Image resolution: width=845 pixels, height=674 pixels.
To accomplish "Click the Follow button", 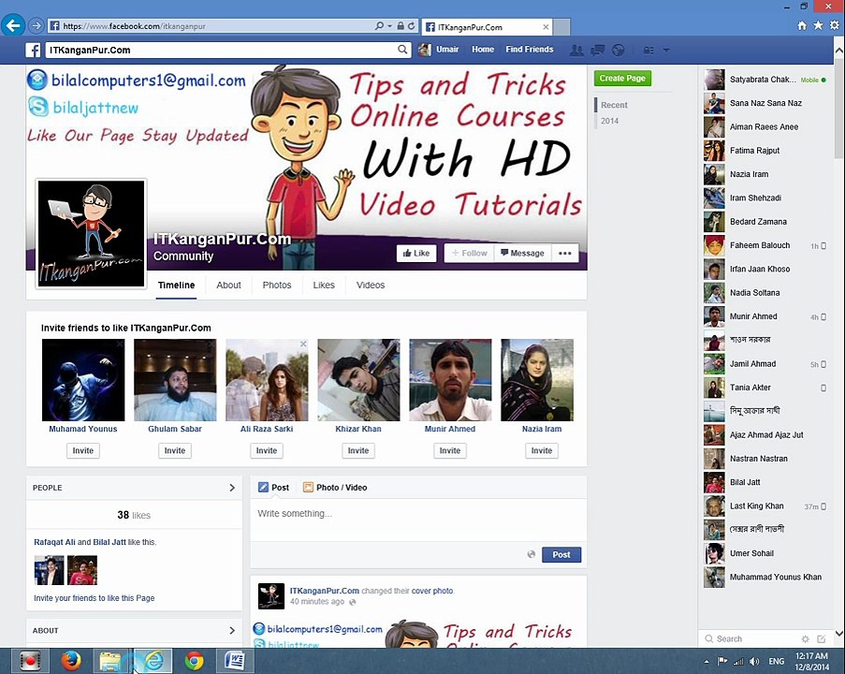I will 470,253.
